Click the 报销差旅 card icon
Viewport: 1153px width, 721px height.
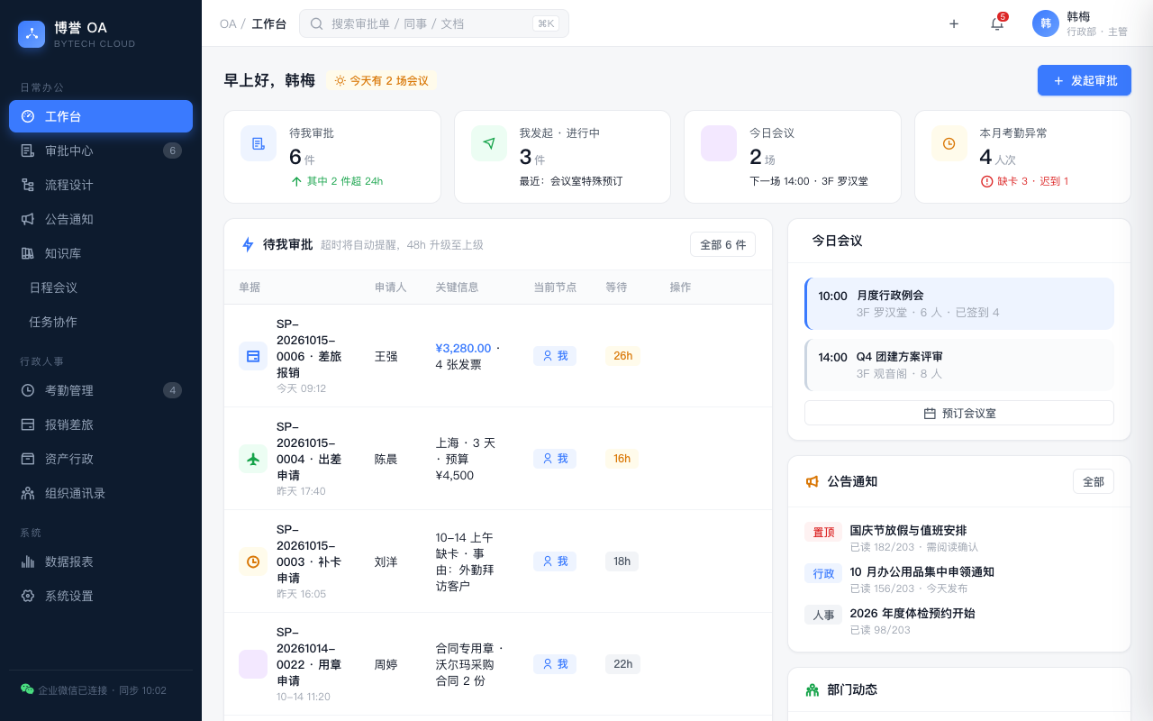28,424
